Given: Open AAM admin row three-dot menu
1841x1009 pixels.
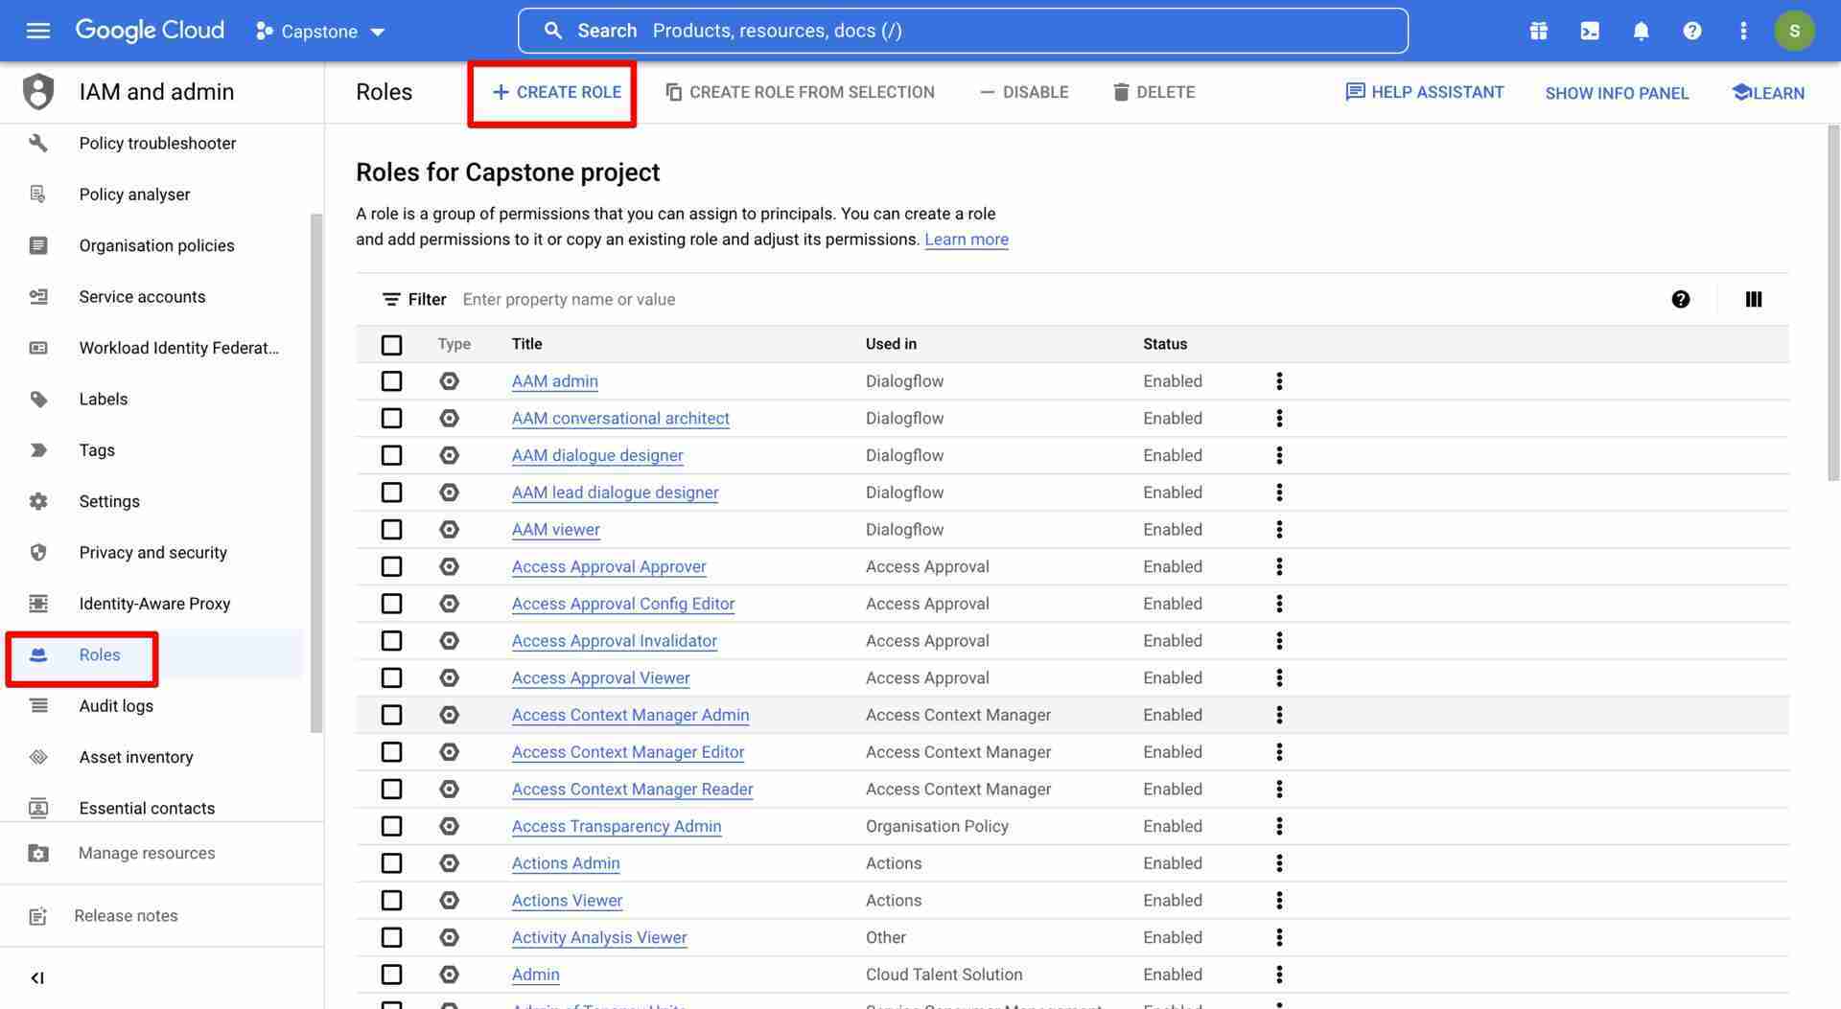Looking at the screenshot, I should tap(1279, 381).
